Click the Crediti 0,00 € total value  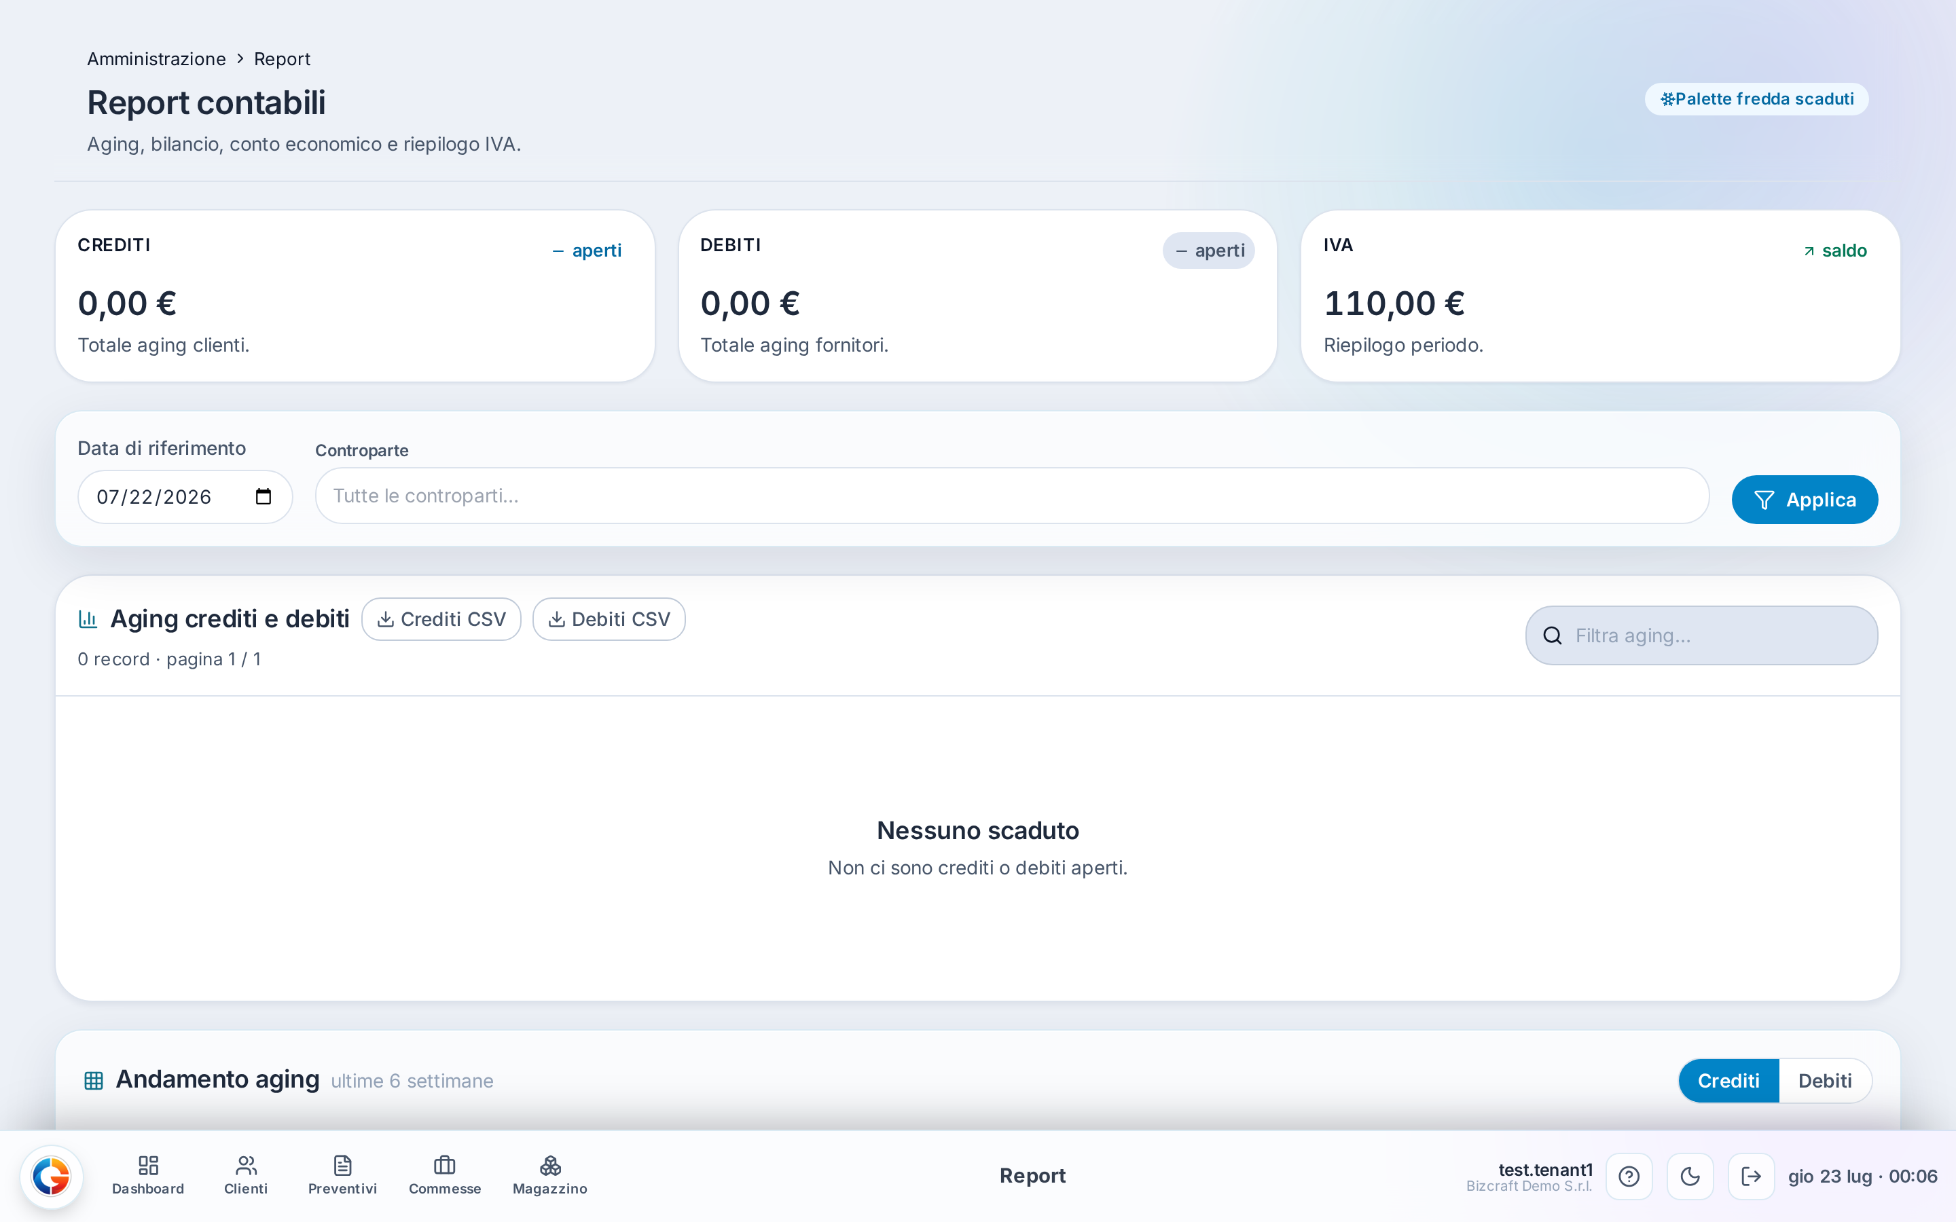pyautogui.click(x=127, y=304)
